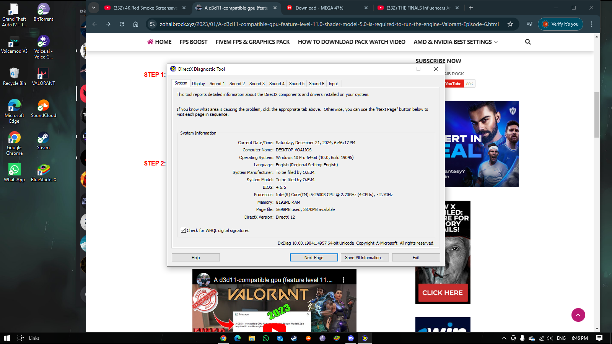612x344 pixels.
Task: Show hidden system tray icons
Action: 504,338
